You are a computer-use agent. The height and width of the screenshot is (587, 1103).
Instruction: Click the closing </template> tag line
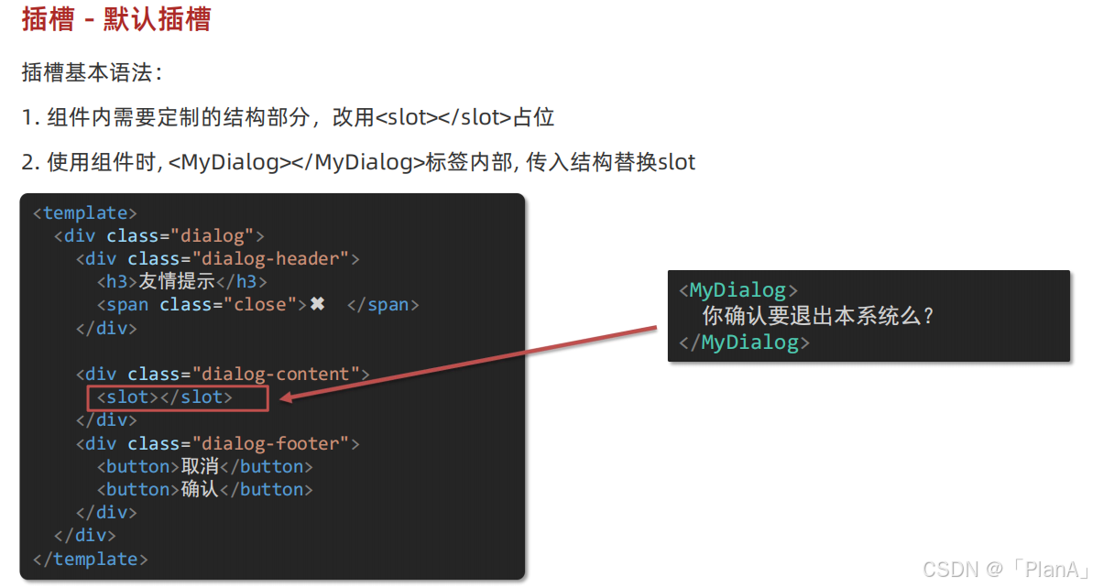click(90, 559)
